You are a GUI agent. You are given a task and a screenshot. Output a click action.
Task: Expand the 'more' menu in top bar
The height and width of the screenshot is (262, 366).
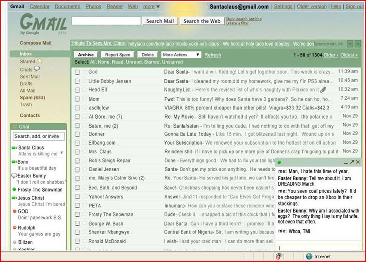pos(152,7)
